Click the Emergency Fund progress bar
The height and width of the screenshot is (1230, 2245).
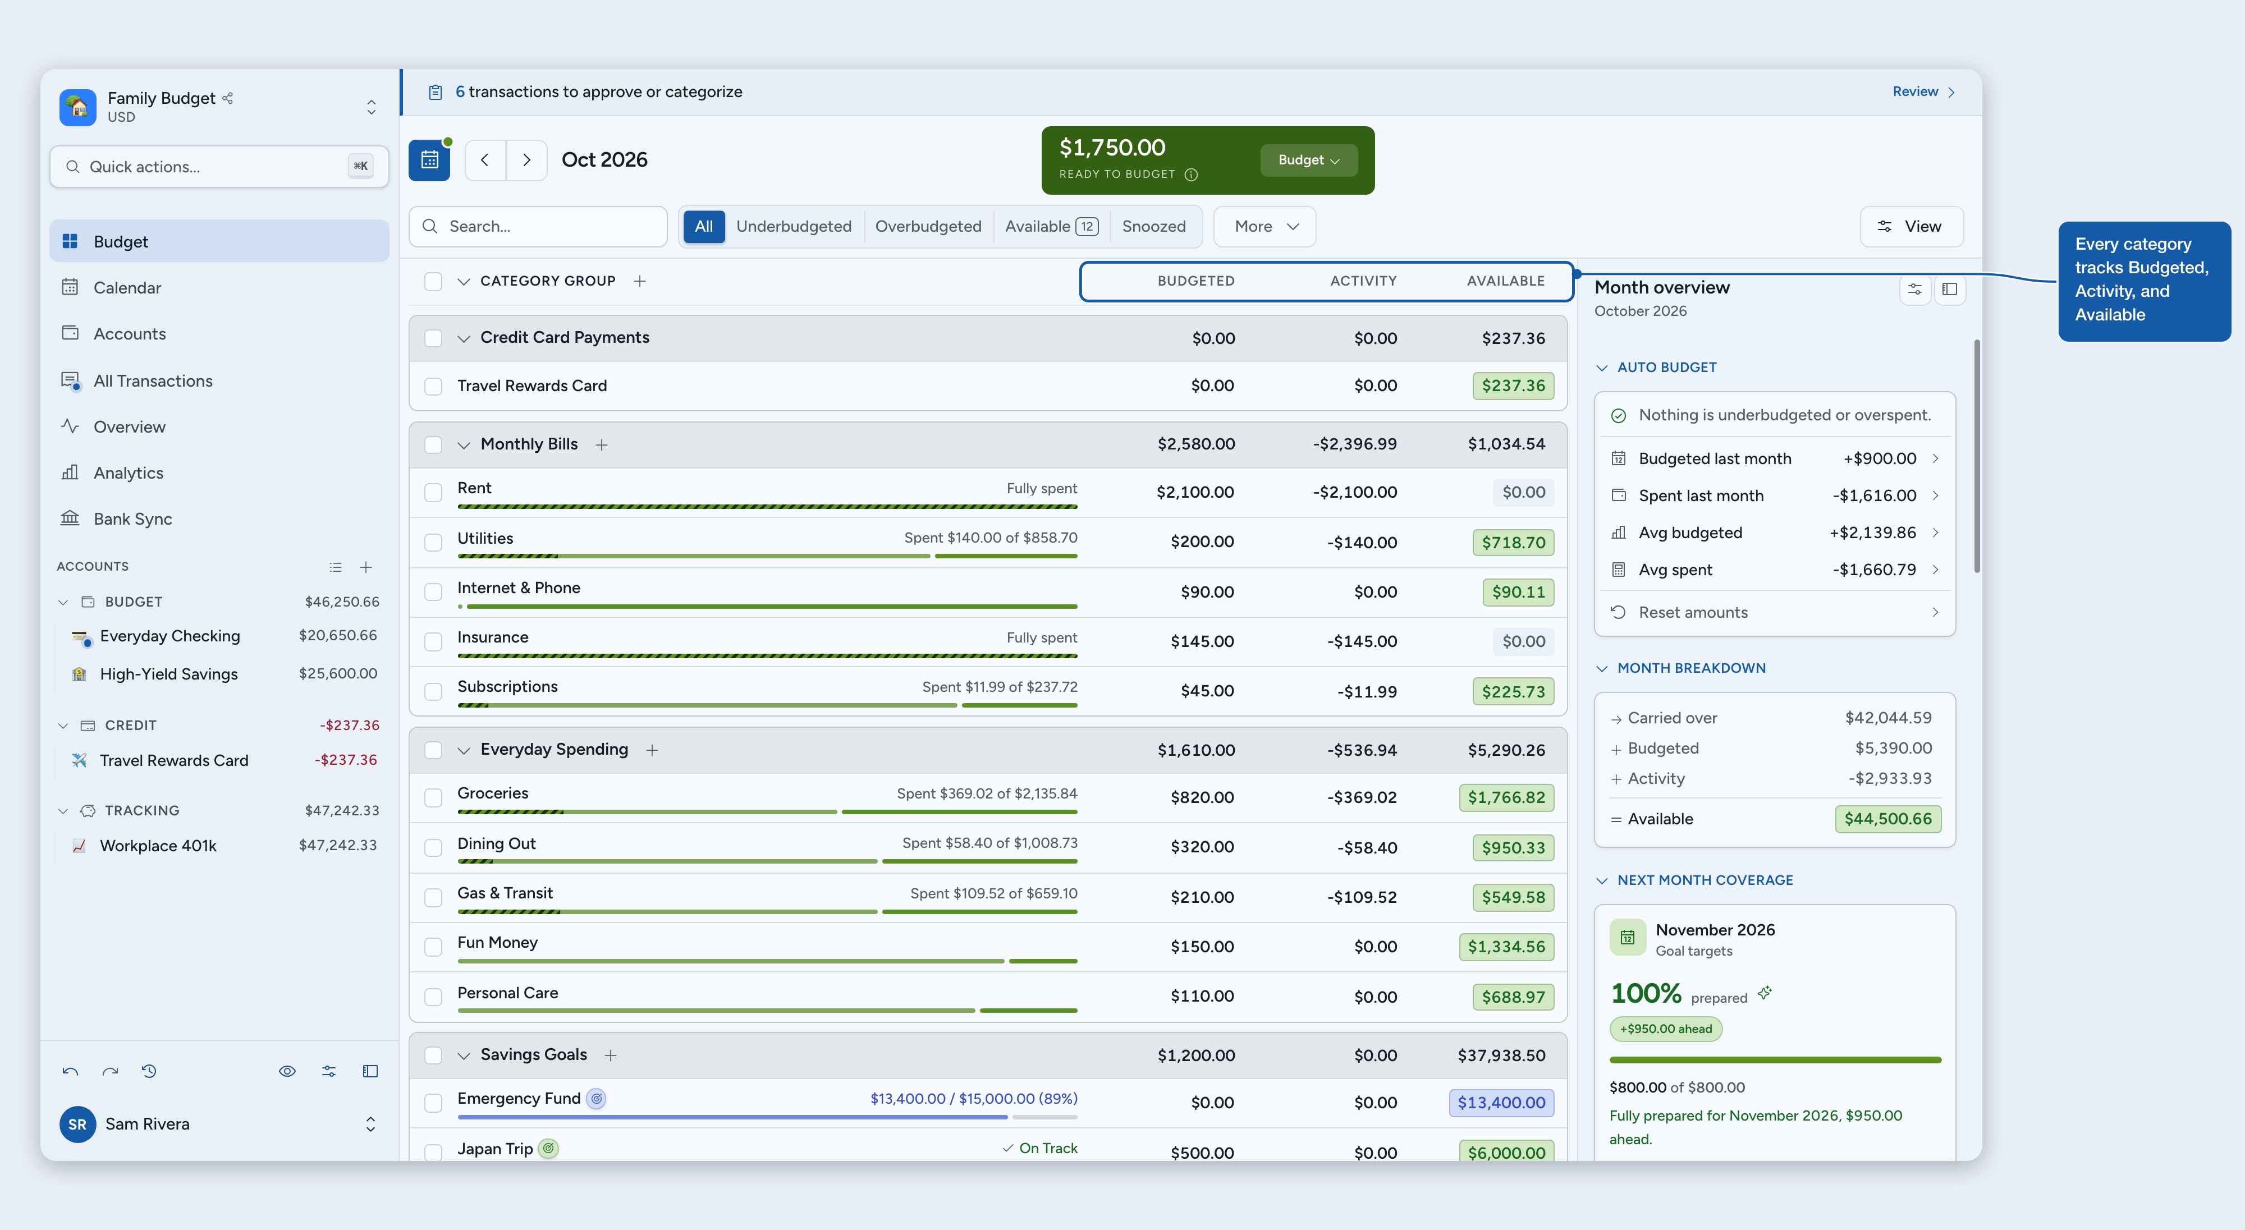coord(767,1117)
